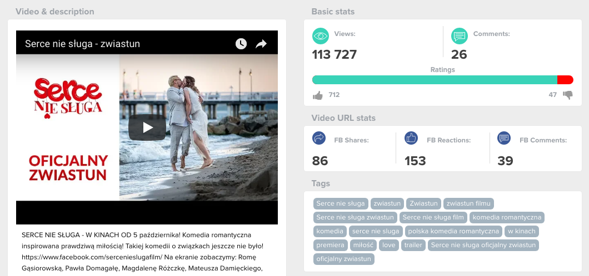Click the 'Serce nie sługa oficjalny zwiastun' tag
This screenshot has width=589, height=276.
[483, 245]
